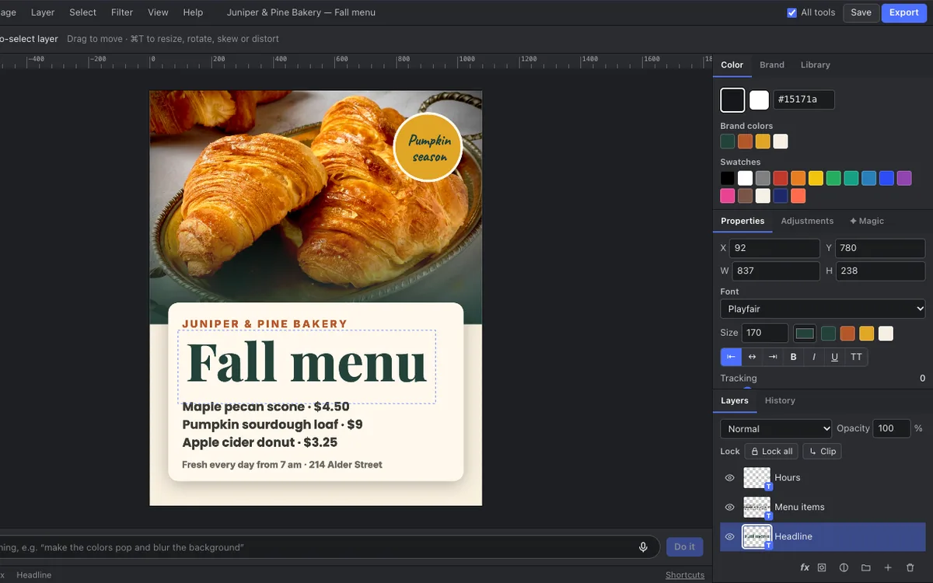Viewport: 933px width, 583px height.
Task: Click the microphone voice input icon
Action: [x=643, y=547]
